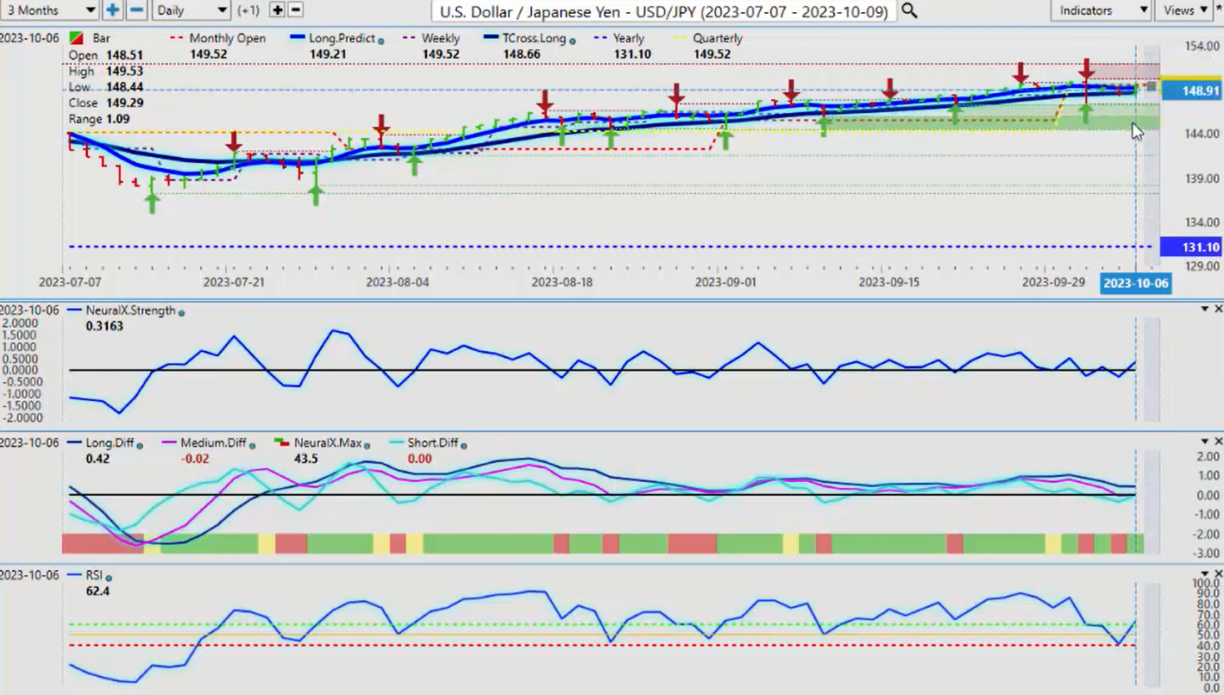This screenshot has width=1224, height=695.
Task: Click the 2023-08-04 date axis label
Action: click(x=398, y=282)
